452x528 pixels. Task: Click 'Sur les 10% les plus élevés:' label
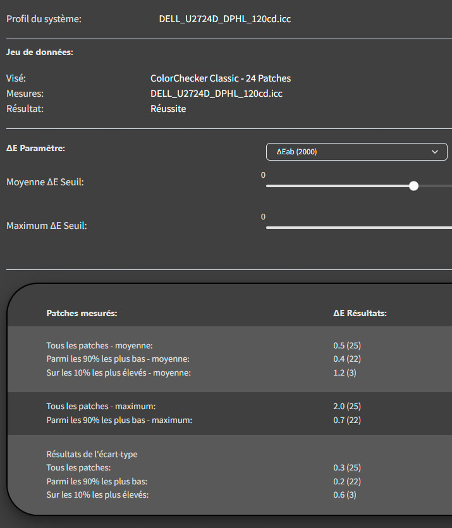(x=97, y=495)
